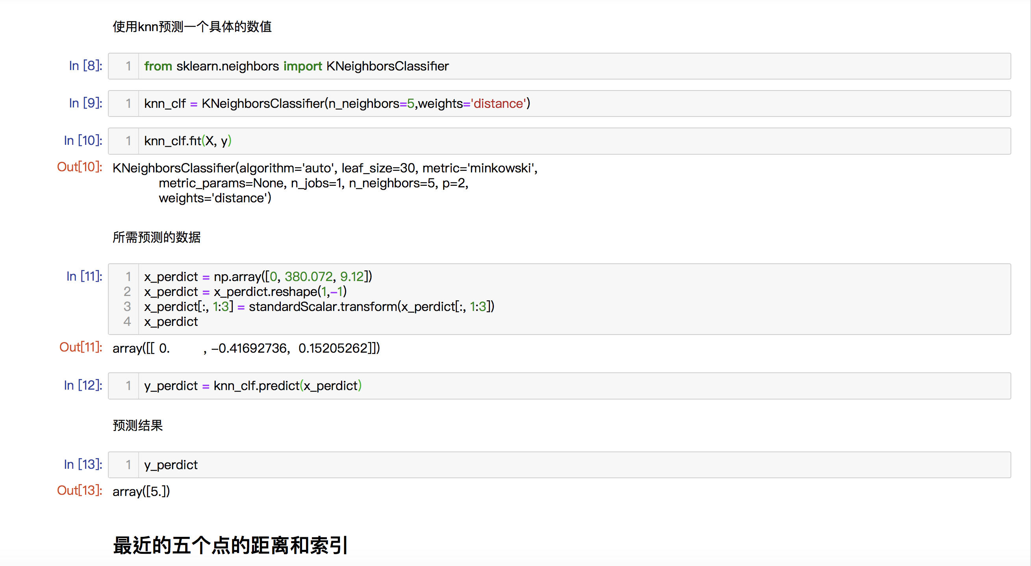Click the x_perdict.reshape(1,-1) line

pyautogui.click(x=245, y=292)
